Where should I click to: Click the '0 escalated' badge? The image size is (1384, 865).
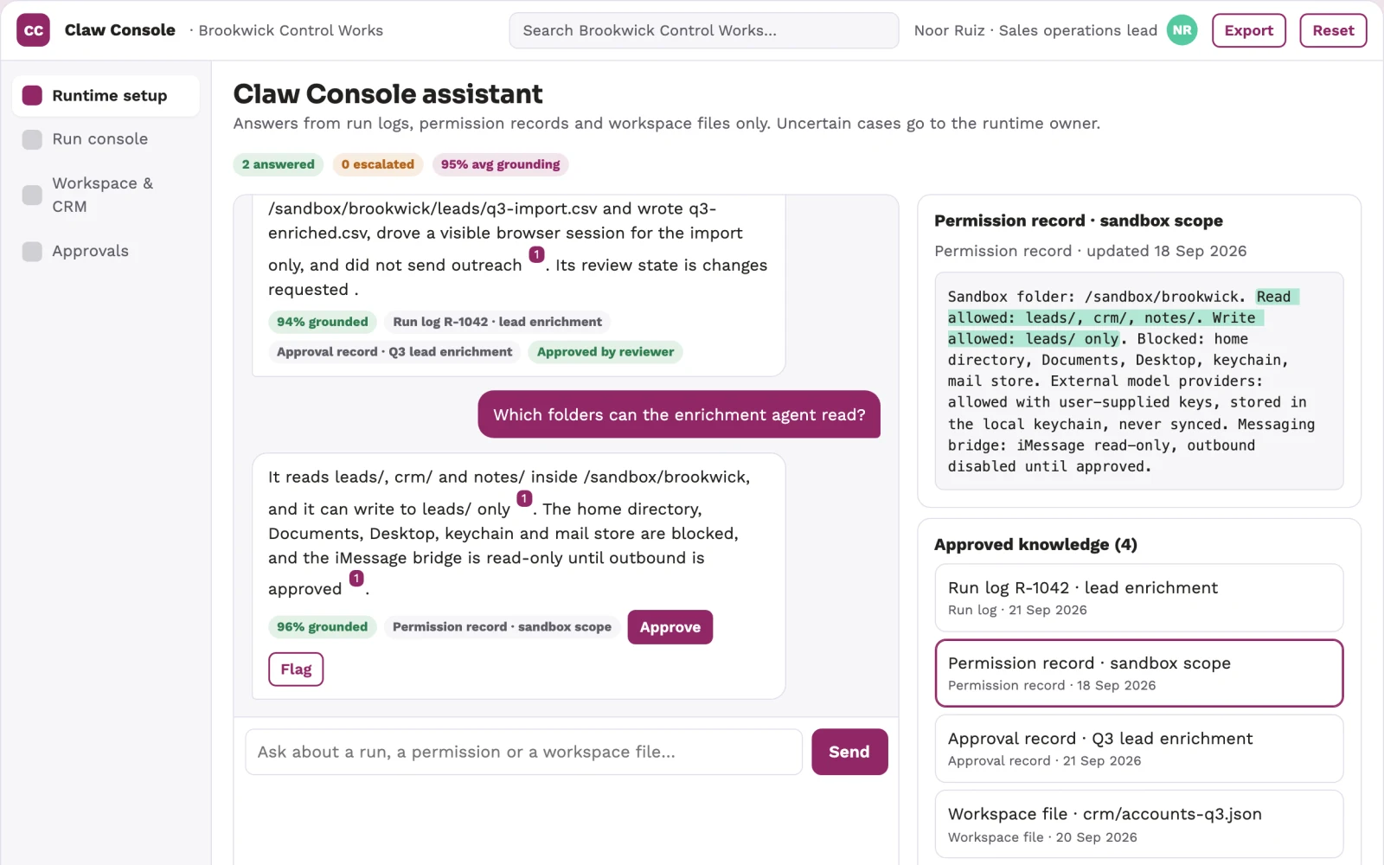click(378, 164)
